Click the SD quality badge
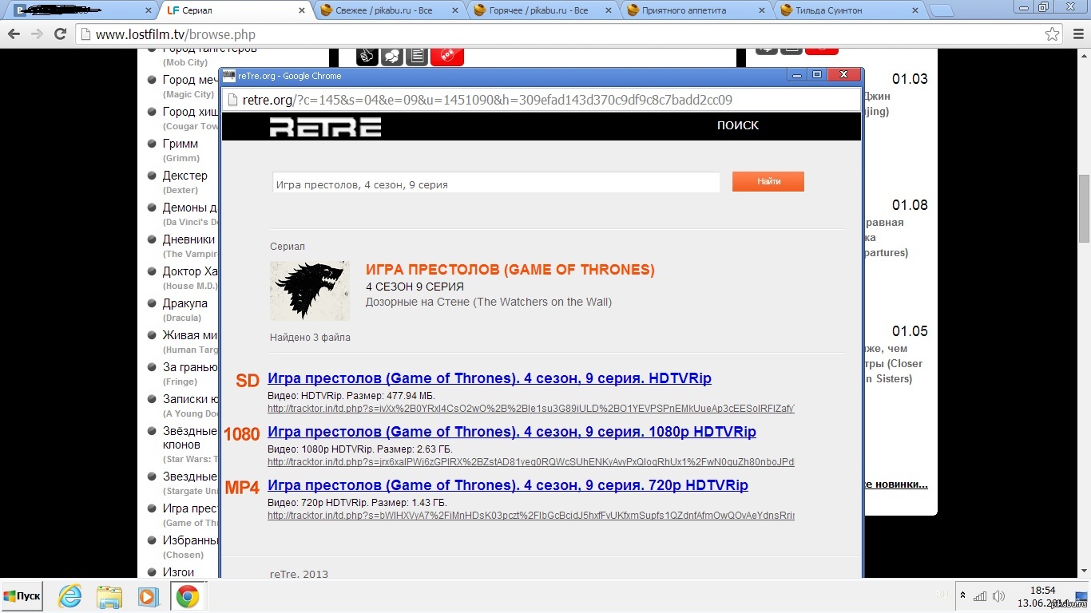1091x613 pixels. tap(248, 381)
